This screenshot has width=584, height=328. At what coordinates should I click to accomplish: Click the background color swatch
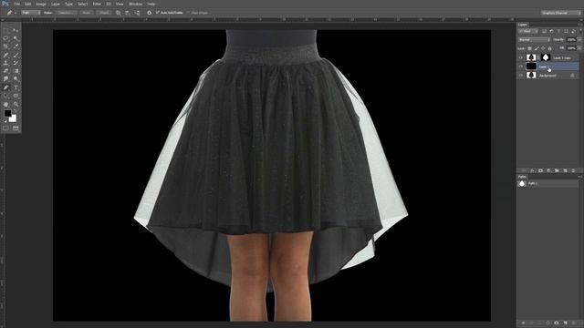click(14, 119)
